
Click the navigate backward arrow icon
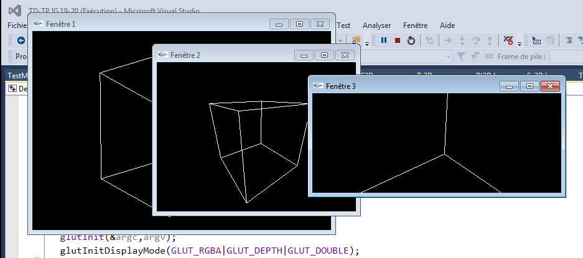[21, 40]
